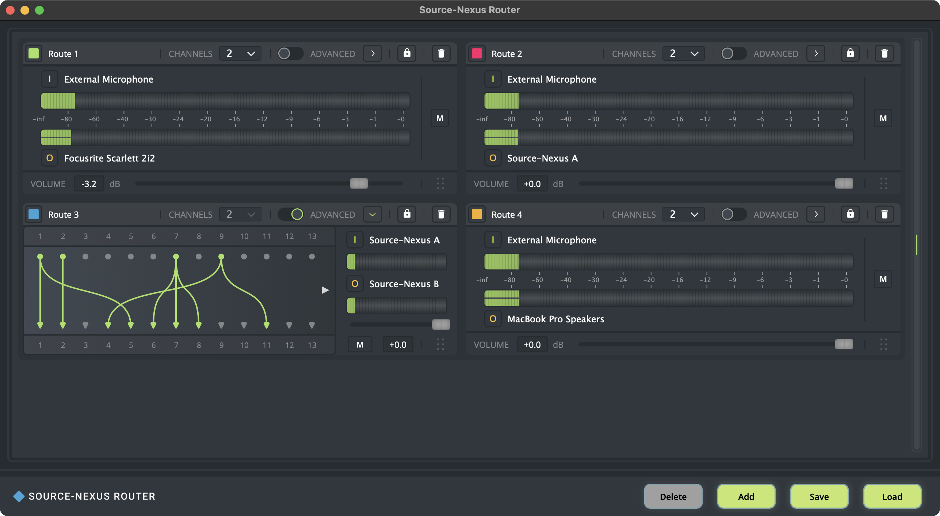Expand Route 2 advanced chevron arrow

pos(816,53)
